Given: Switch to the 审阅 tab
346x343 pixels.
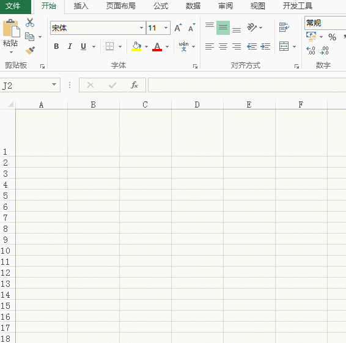Looking at the screenshot, I should [226, 6].
